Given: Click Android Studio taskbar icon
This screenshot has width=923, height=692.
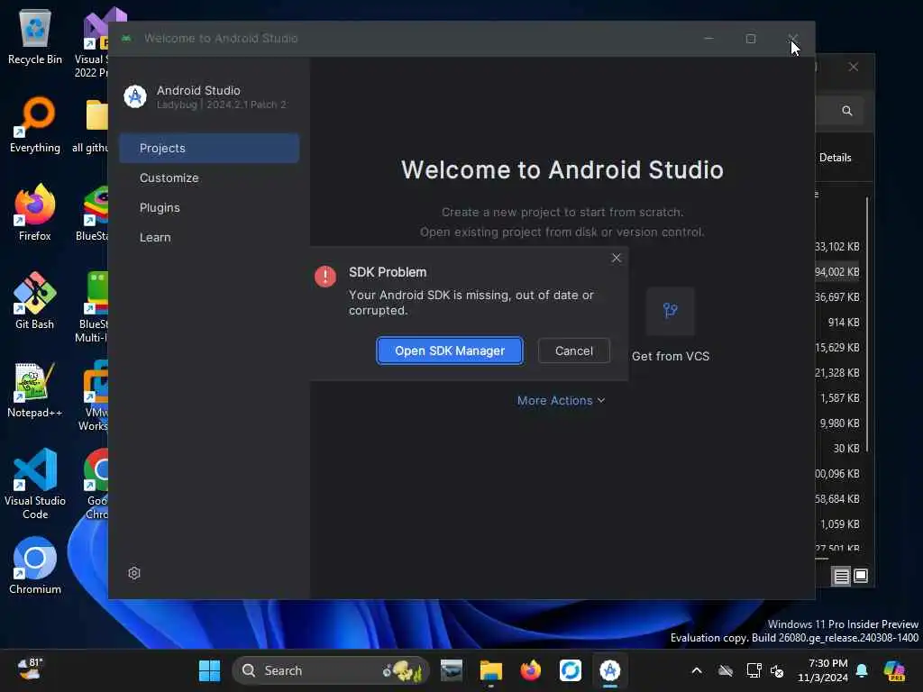Looking at the screenshot, I should 610,670.
